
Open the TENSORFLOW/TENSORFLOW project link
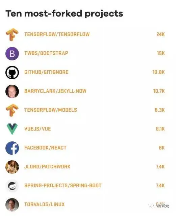(57, 34)
